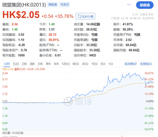This screenshot has height=137, width=158.
Task: Open the 季K chart tab
Action: [48, 64]
